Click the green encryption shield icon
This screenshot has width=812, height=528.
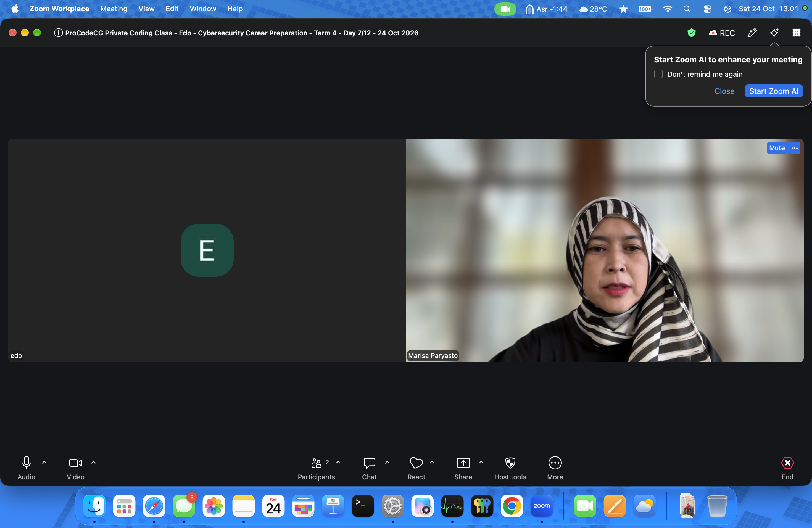tap(691, 33)
